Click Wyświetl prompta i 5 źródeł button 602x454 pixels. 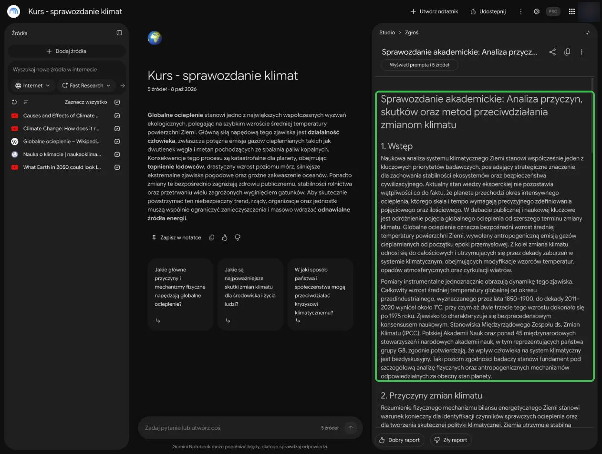pyautogui.click(x=419, y=65)
